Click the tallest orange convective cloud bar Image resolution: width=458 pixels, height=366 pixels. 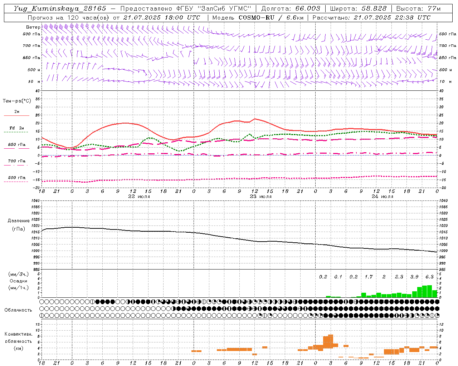pos(331,341)
